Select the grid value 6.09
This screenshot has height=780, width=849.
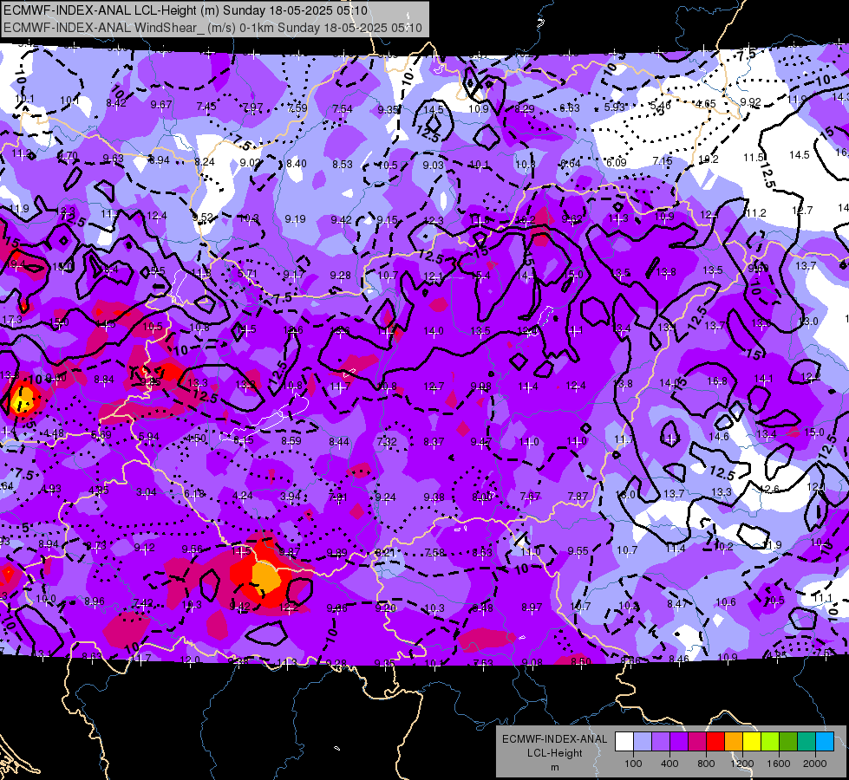pyautogui.click(x=617, y=162)
